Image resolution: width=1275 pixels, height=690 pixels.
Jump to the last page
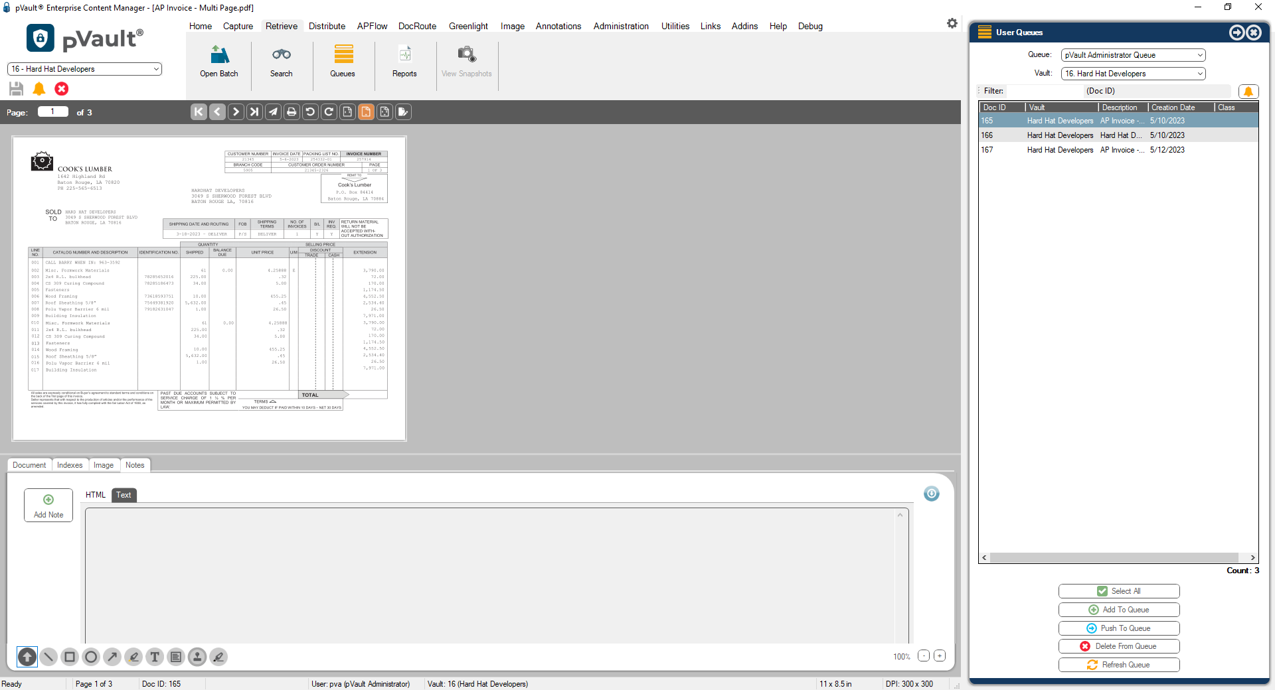pos(254,112)
